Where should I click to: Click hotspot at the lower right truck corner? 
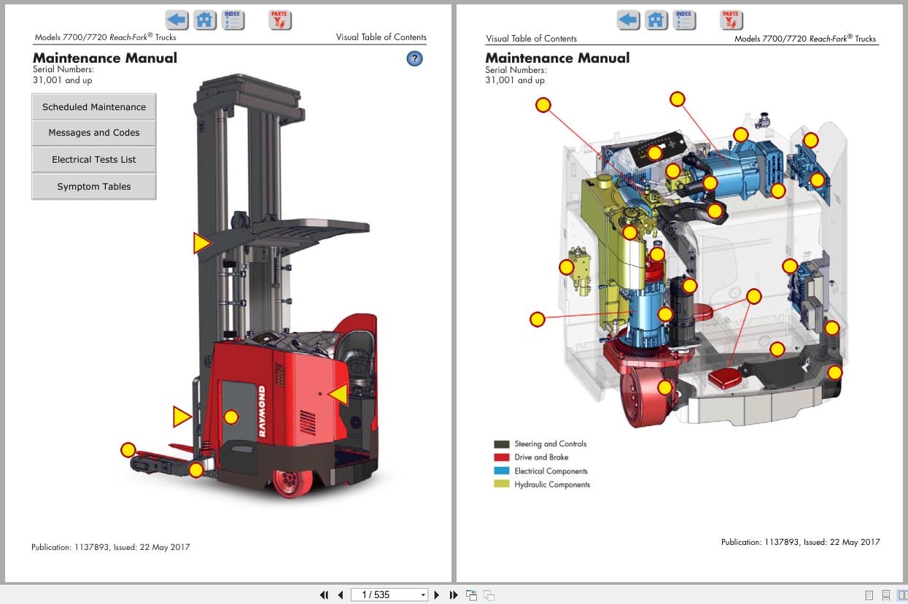835,373
